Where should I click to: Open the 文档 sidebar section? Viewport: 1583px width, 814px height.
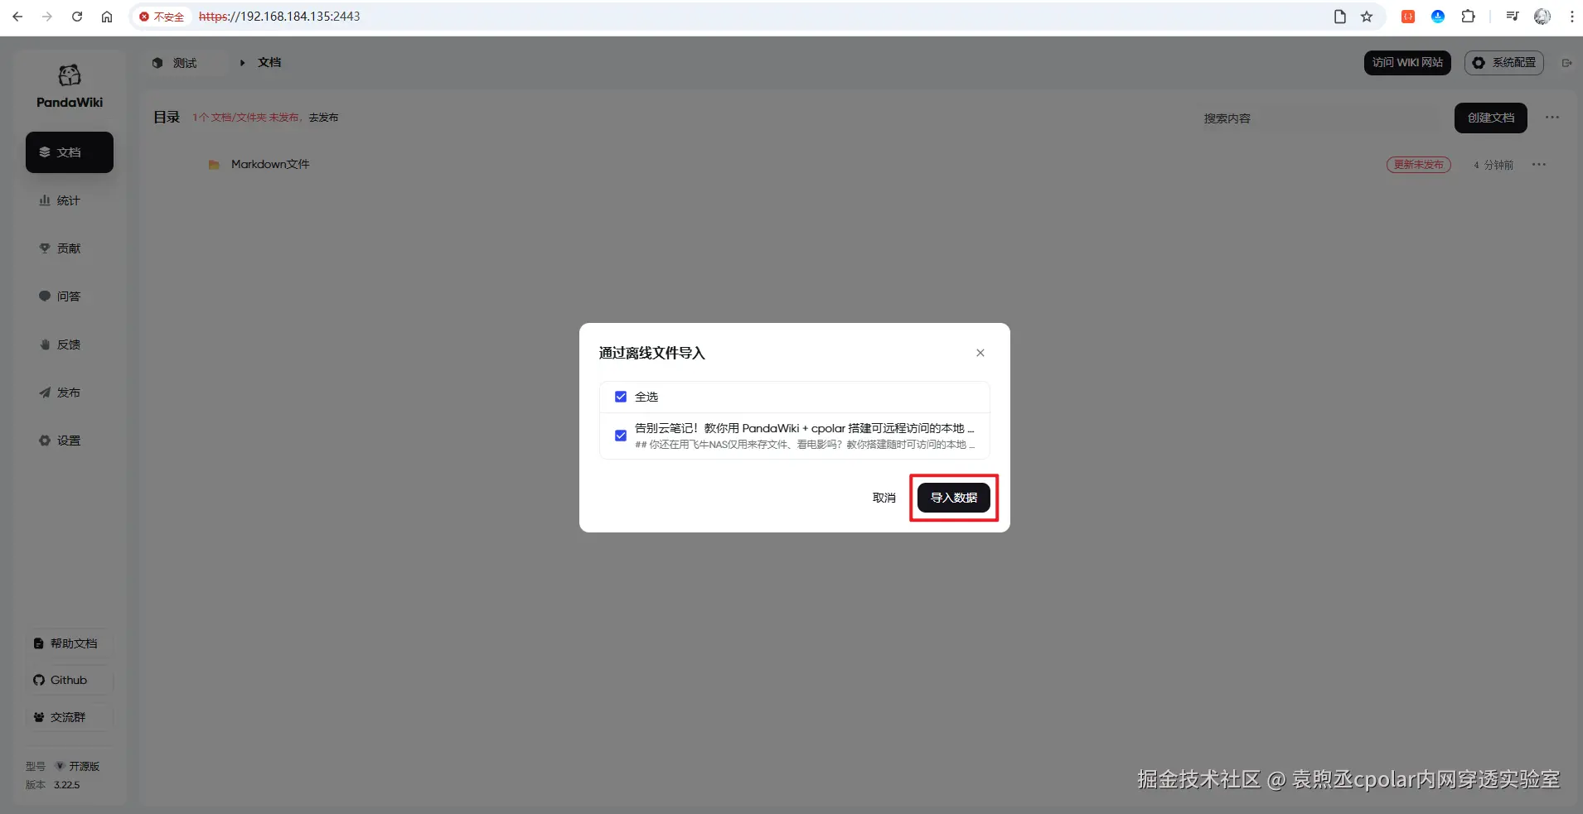(x=70, y=152)
